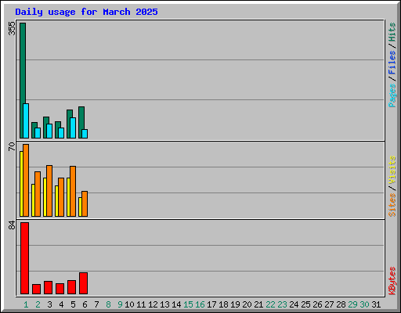This screenshot has width=401, height=313.
Task: Click the red KBytes legend label
Action: pos(392,281)
